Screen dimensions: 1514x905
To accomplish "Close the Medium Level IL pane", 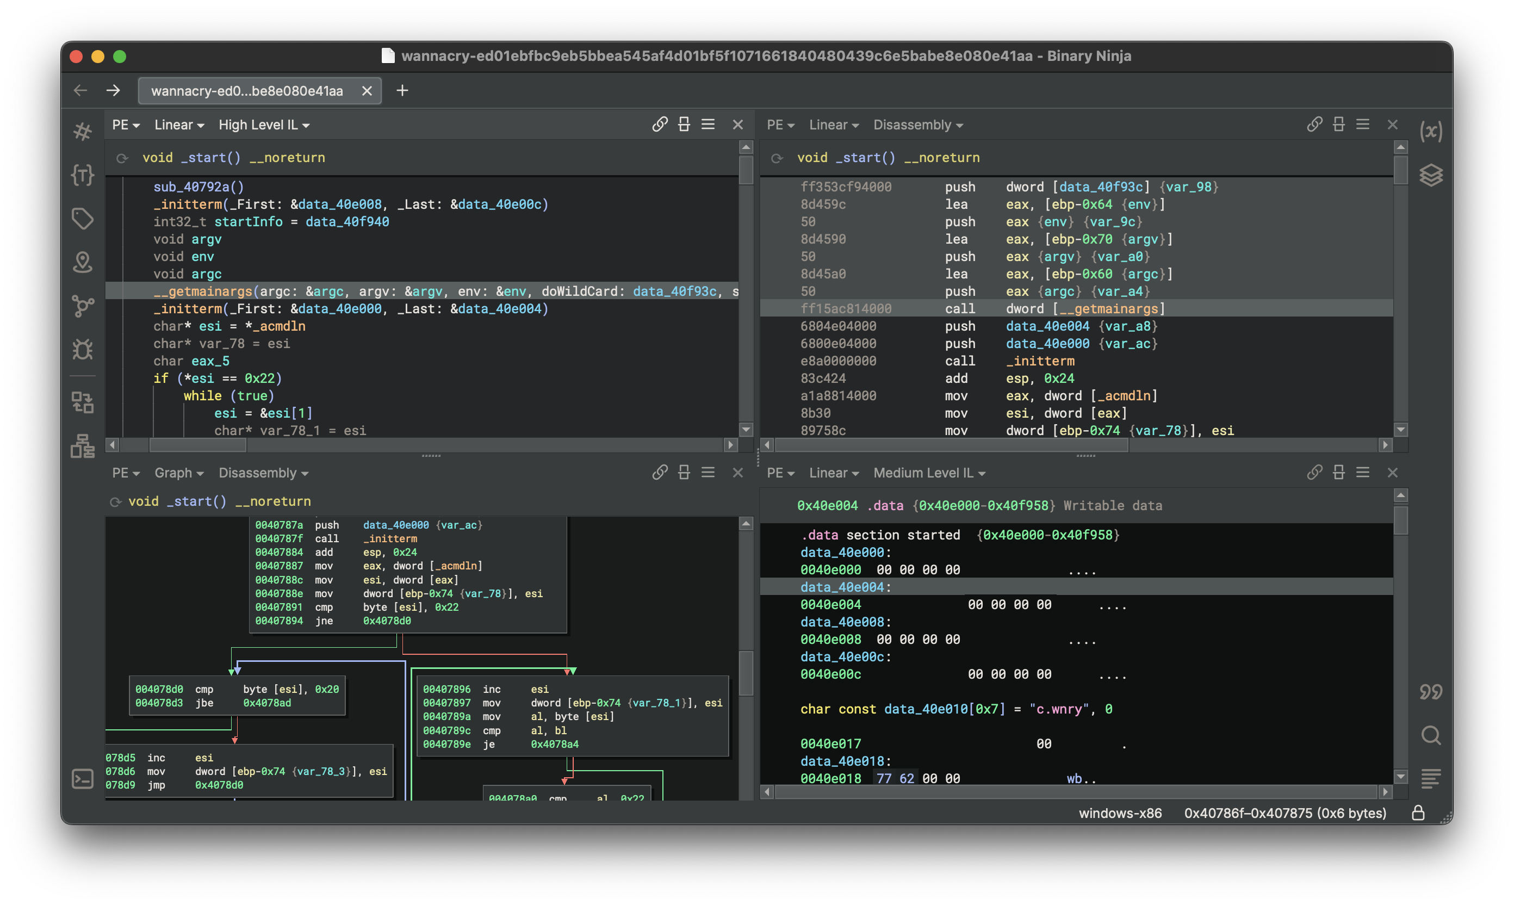I will pos(1393,473).
